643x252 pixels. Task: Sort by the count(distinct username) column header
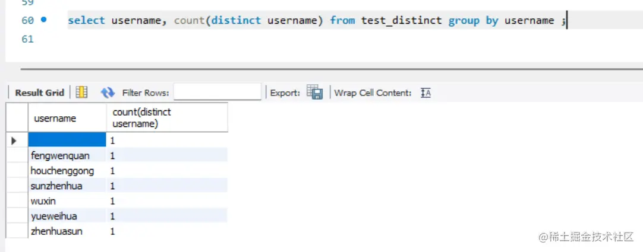click(x=167, y=118)
